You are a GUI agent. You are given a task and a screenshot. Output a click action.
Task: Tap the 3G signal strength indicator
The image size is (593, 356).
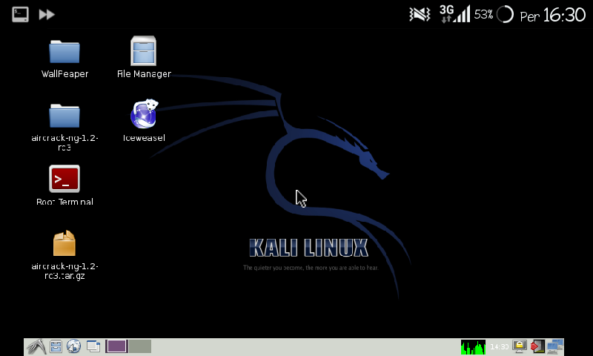(455, 14)
